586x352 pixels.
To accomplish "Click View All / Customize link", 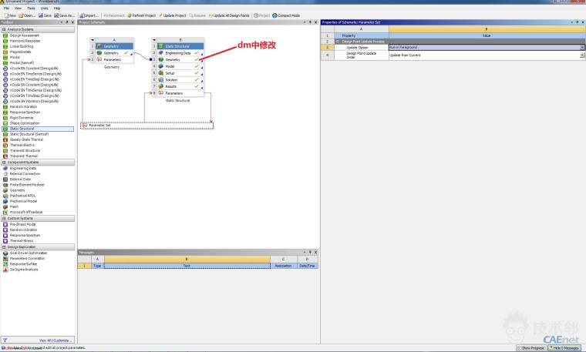I will (53, 340).
